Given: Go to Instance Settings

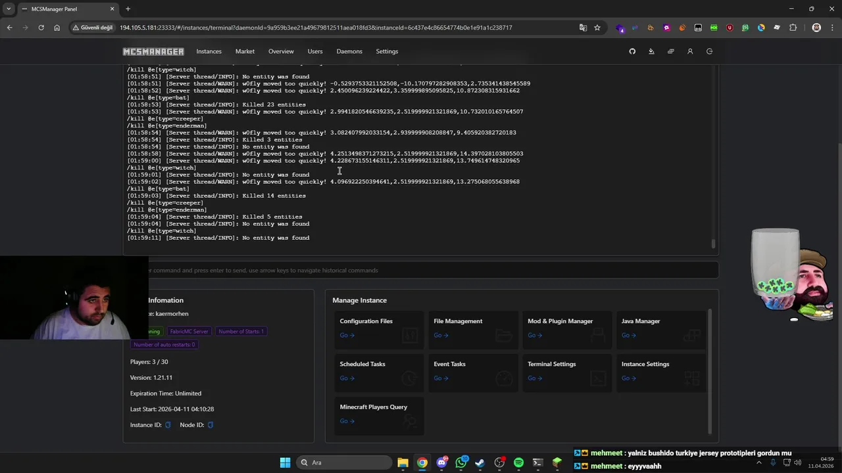Looking at the screenshot, I should point(629,378).
